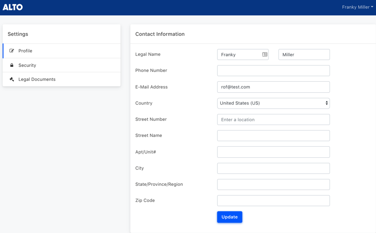
Task: Click the 'Contact Information' heading
Action: 160,34
